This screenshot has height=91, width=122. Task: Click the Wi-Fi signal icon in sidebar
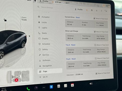click(x=40, y=77)
